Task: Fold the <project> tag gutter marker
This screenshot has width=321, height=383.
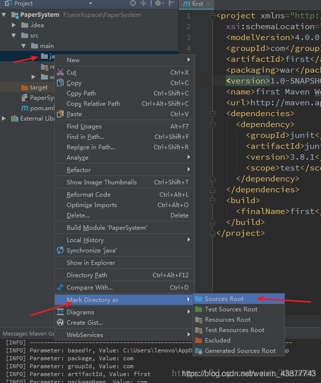Action: point(212,16)
